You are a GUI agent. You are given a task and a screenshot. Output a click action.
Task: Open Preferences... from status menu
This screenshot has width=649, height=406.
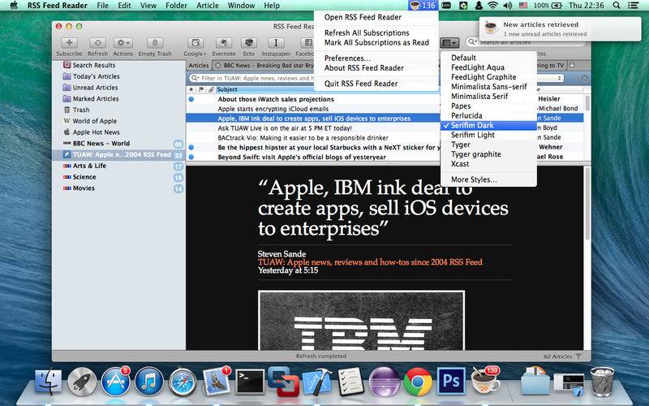376,58
